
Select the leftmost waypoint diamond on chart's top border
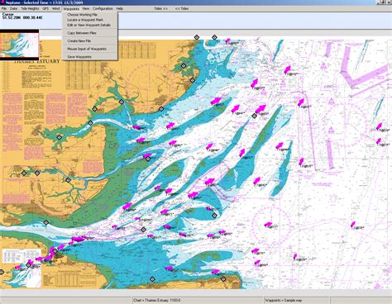point(197,37)
